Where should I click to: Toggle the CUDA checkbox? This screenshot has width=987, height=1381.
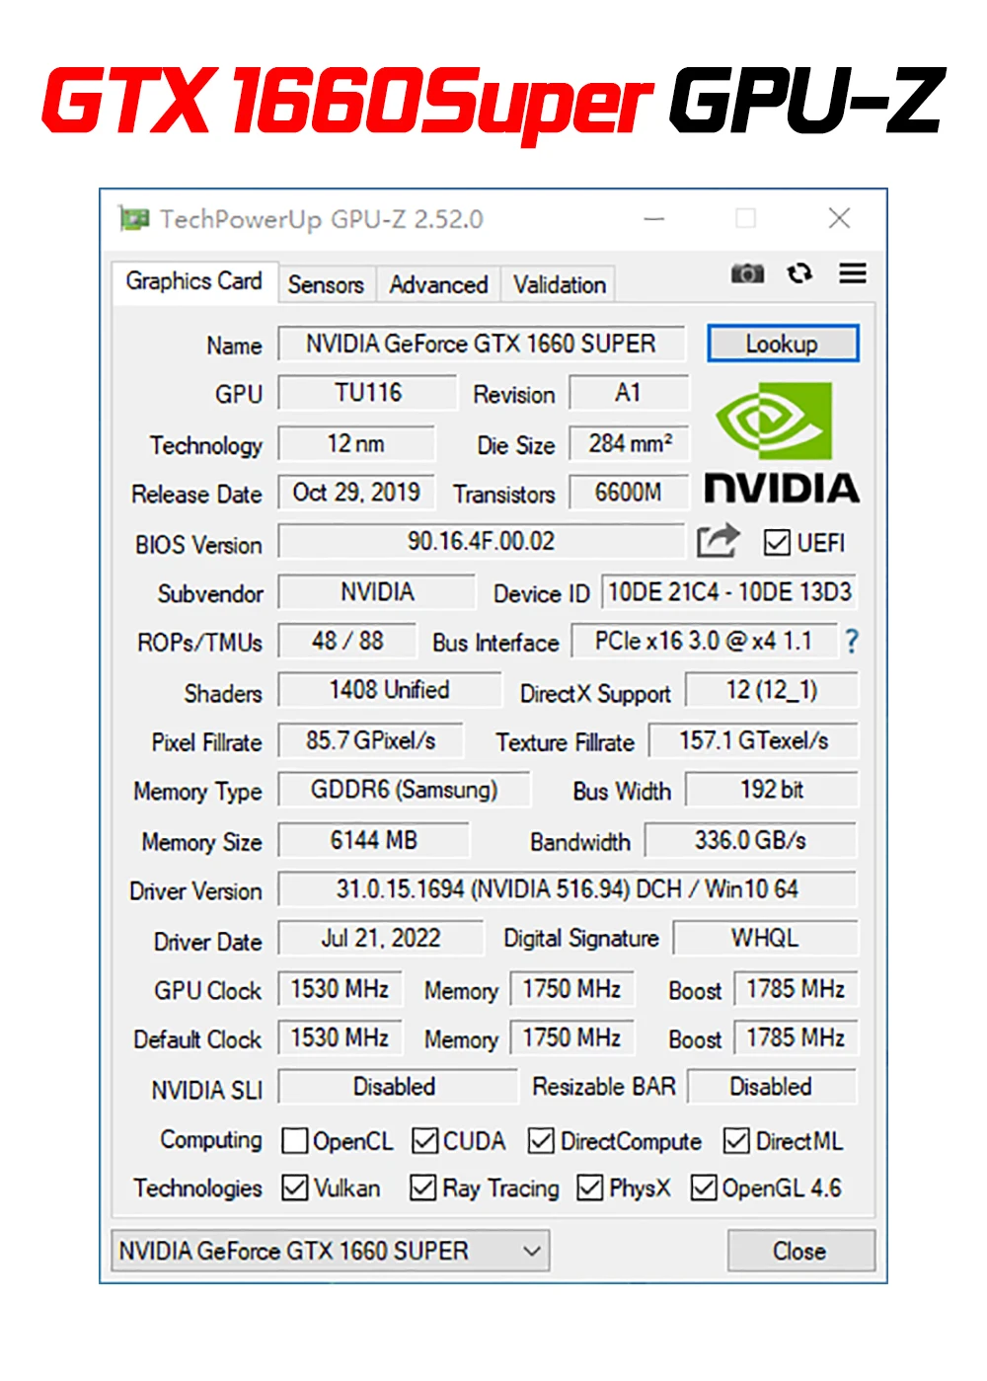[424, 1141]
